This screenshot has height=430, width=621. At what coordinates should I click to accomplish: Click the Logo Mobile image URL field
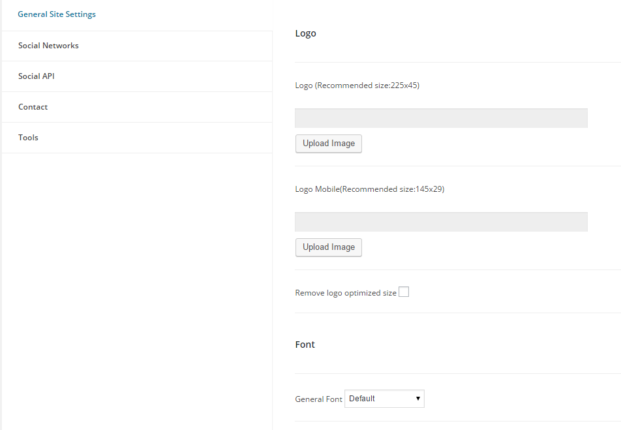[x=441, y=222]
